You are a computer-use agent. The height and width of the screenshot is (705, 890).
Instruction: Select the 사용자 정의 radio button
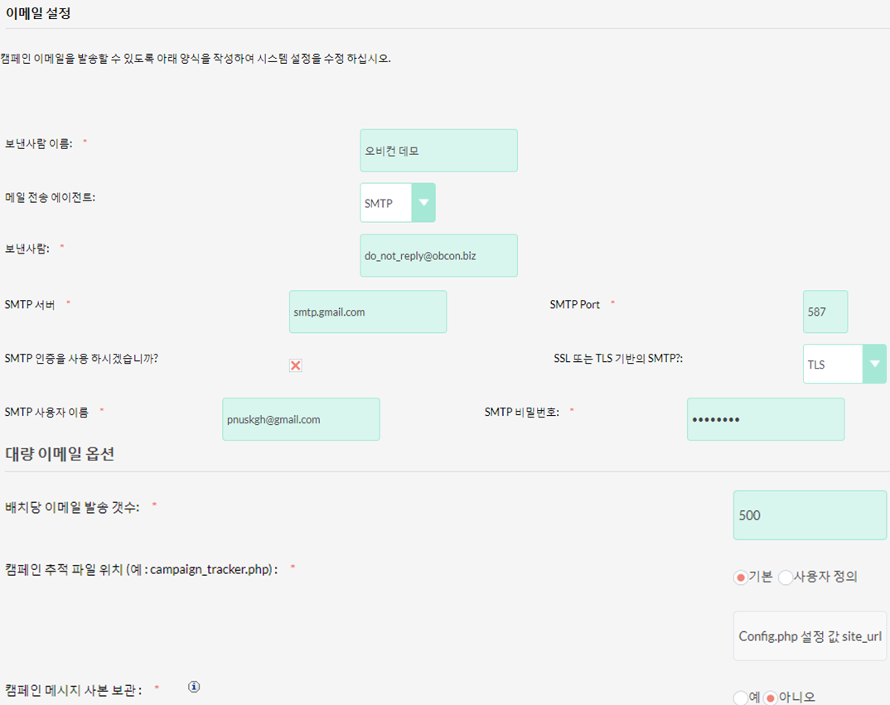786,578
